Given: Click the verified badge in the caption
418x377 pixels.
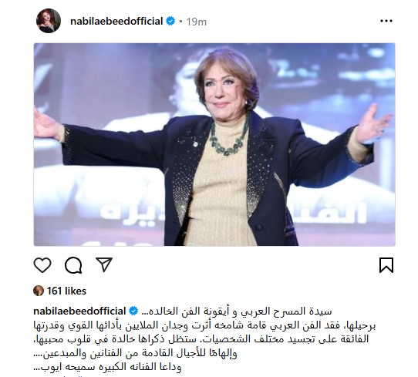Looking at the screenshot, I should coord(133,311).
